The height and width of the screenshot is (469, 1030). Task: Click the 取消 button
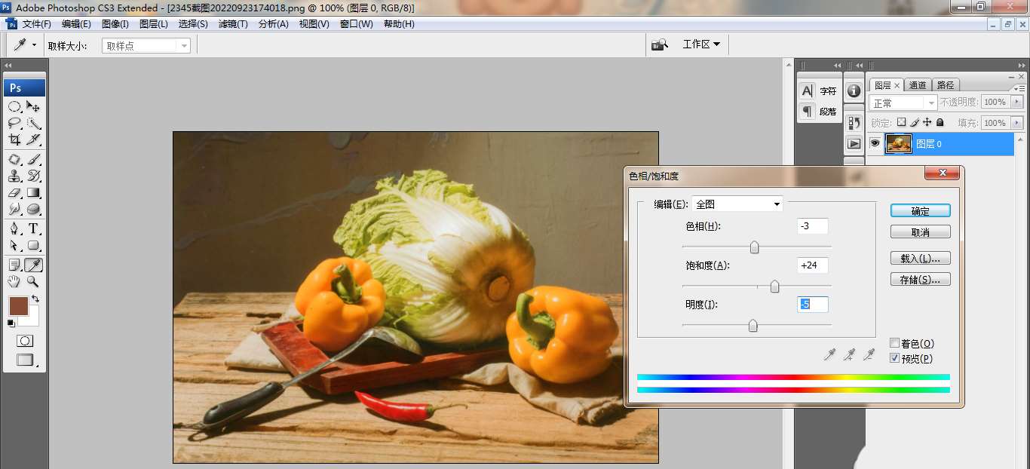coord(920,232)
